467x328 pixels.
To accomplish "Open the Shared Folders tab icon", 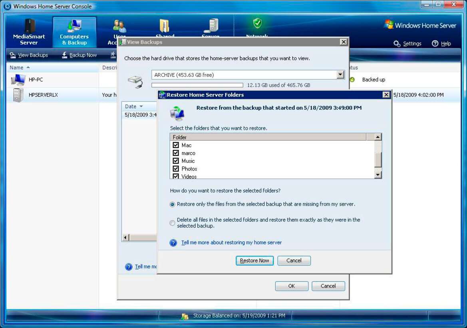I will (165, 26).
